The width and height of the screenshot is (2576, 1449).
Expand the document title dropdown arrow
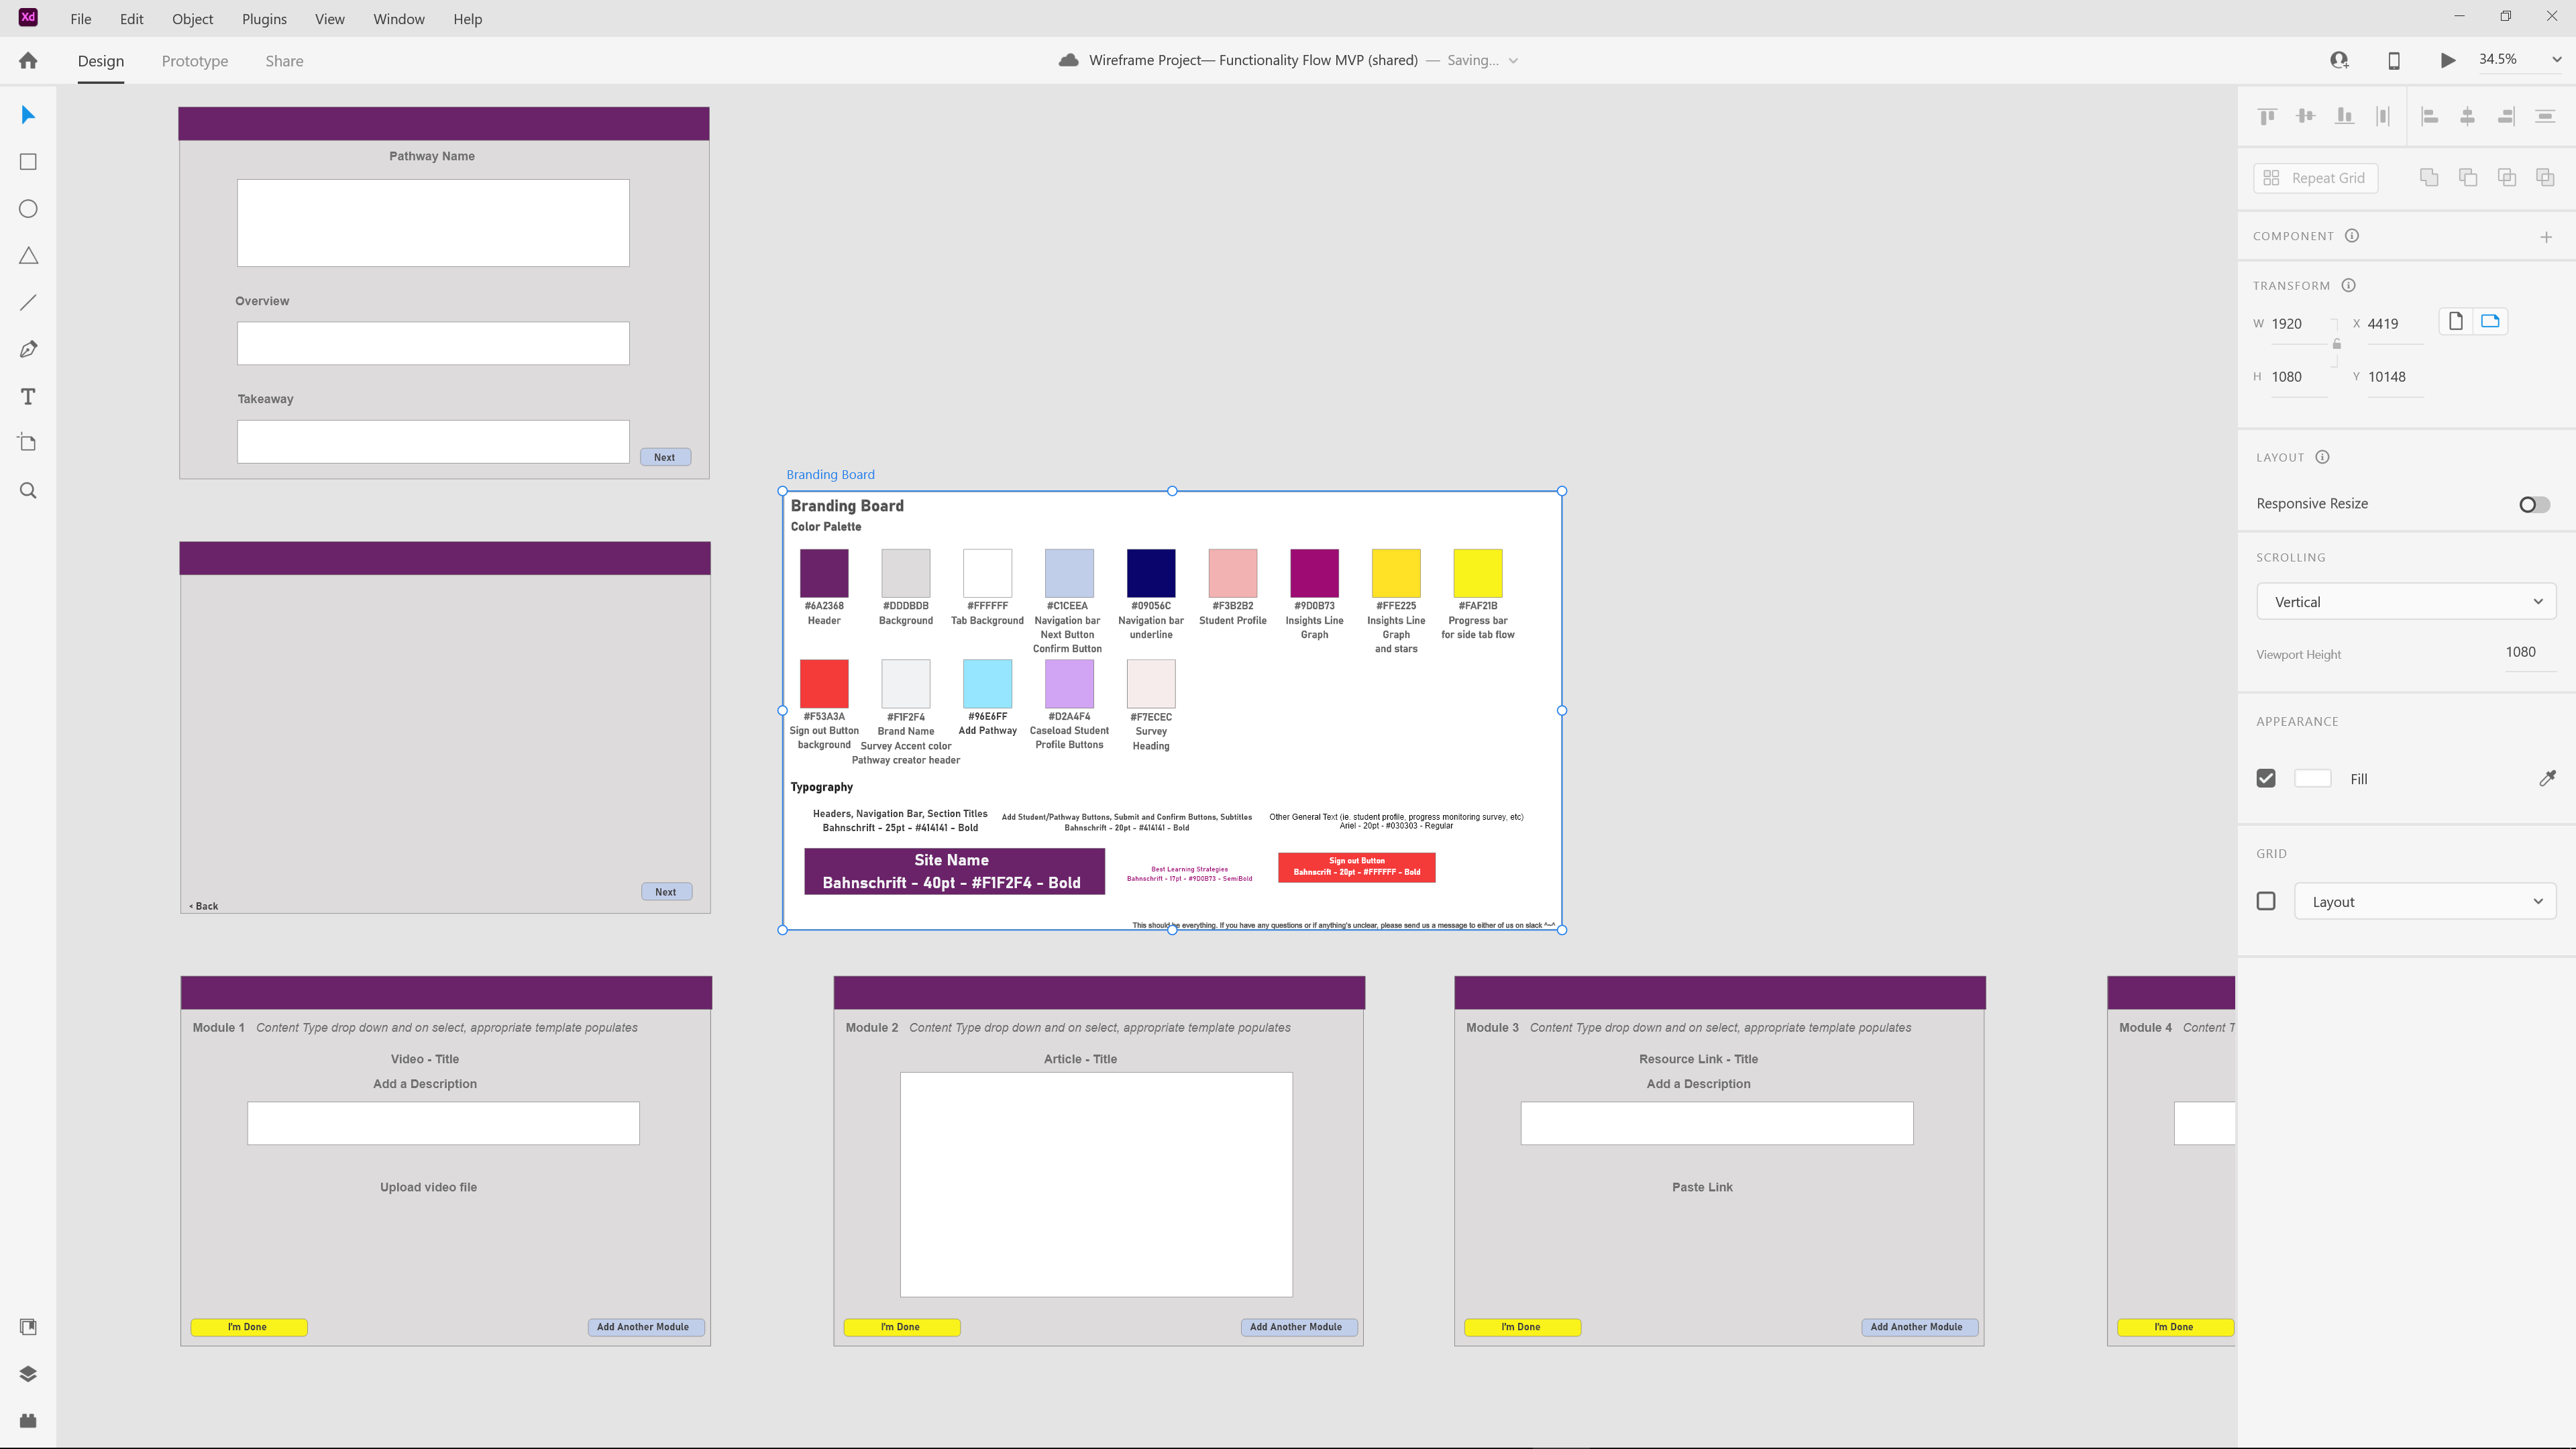point(1513,61)
